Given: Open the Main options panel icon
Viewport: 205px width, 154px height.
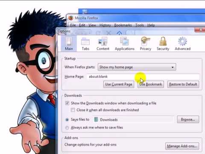Looking at the screenshot, I should pos(69,44).
